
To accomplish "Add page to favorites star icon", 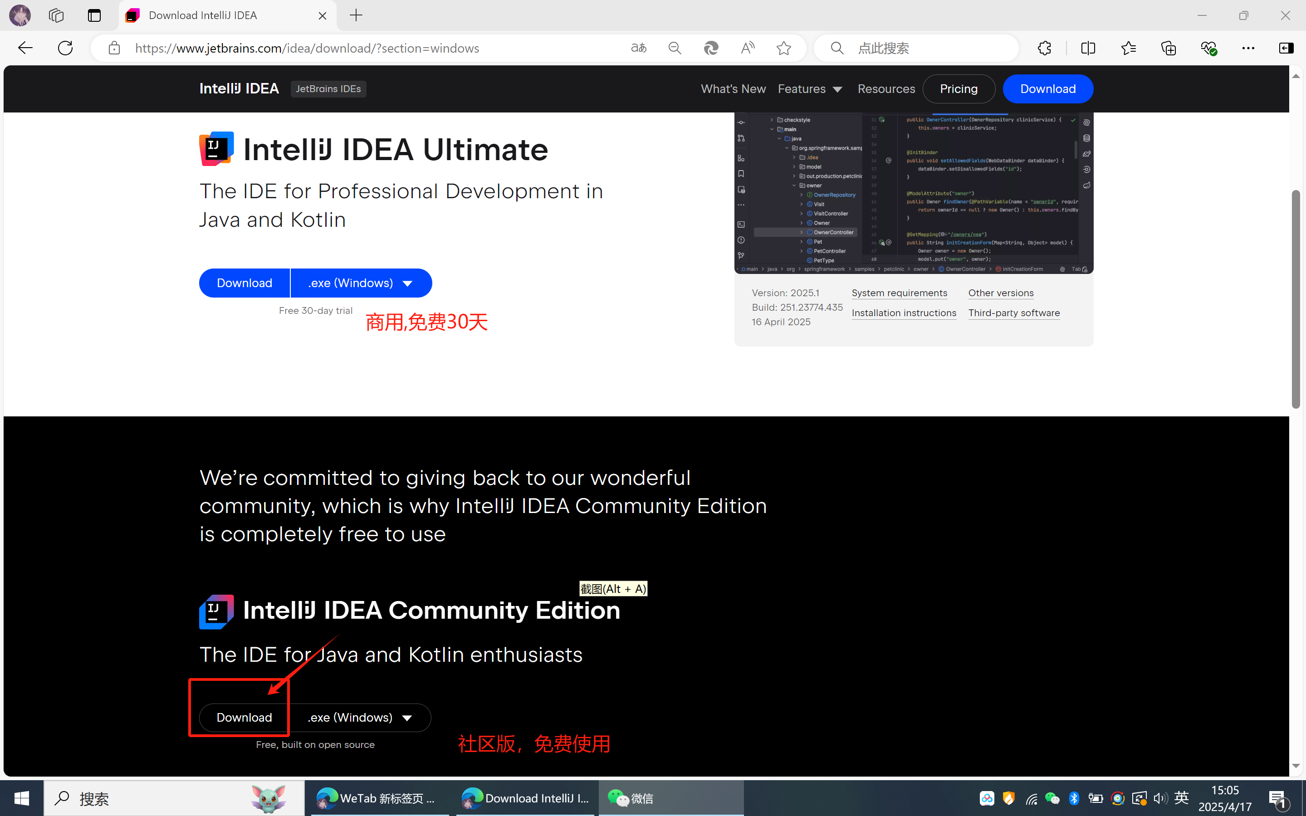I will (783, 48).
